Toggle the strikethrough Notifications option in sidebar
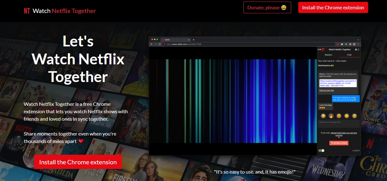Image resolution: width=387 pixels, height=181 pixels. coord(326,66)
